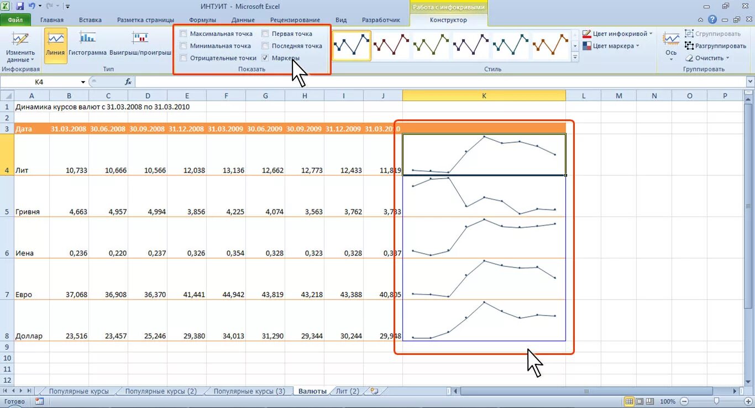Click the Сгруппировать button
The image size is (755, 408).
click(712, 34)
